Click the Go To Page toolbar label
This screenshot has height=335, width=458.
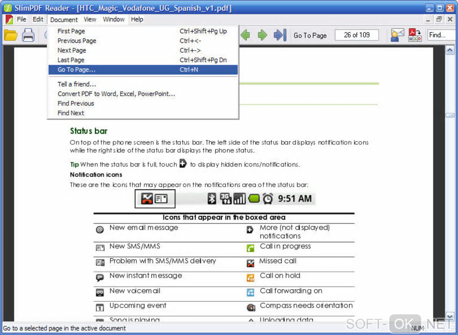pyautogui.click(x=310, y=35)
